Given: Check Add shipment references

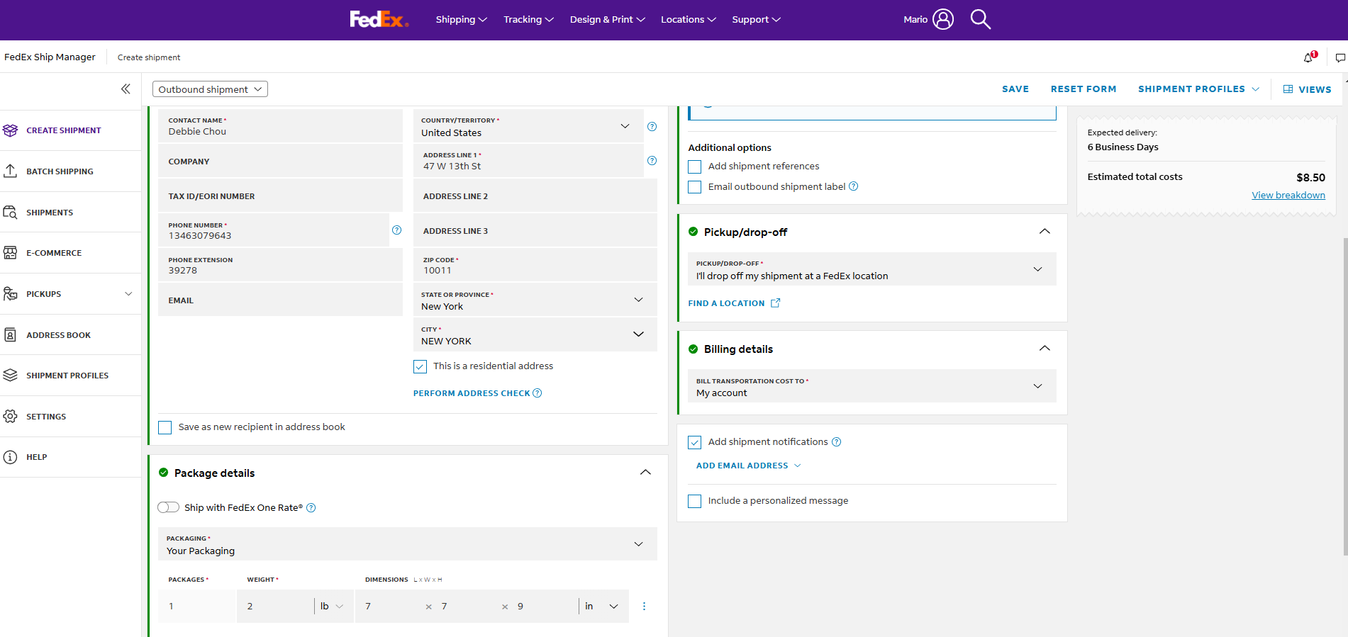Looking at the screenshot, I should point(694,167).
